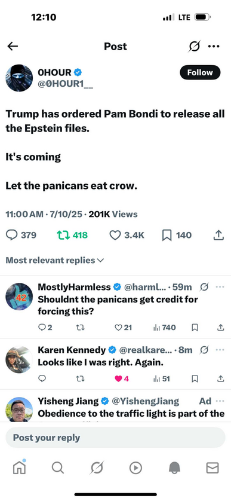Open more options on MostlyHarmless reply

pyautogui.click(x=220, y=287)
